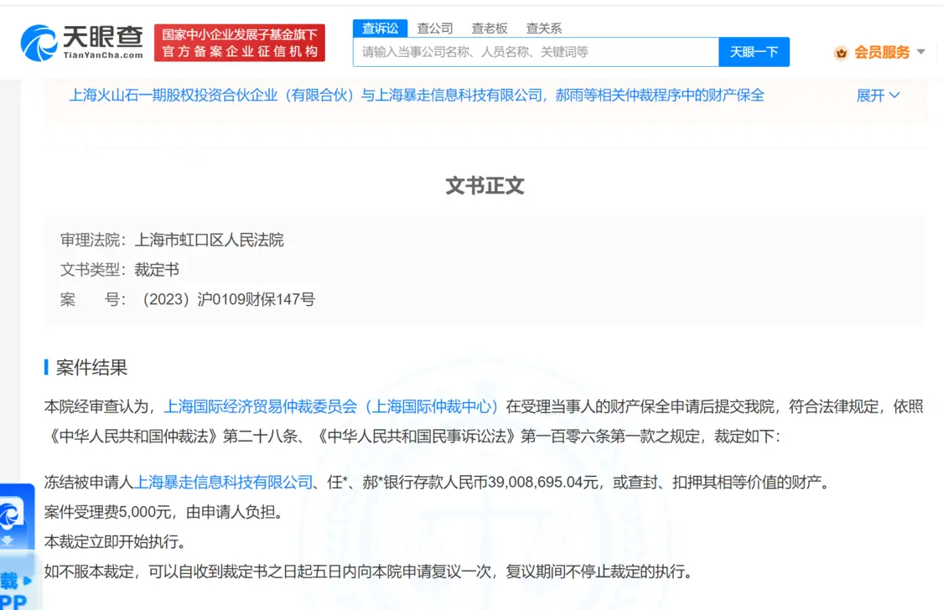Click the 上海国际经济贸易仲裁委员会 link
Screen dimensions: 943x610
tap(331, 406)
